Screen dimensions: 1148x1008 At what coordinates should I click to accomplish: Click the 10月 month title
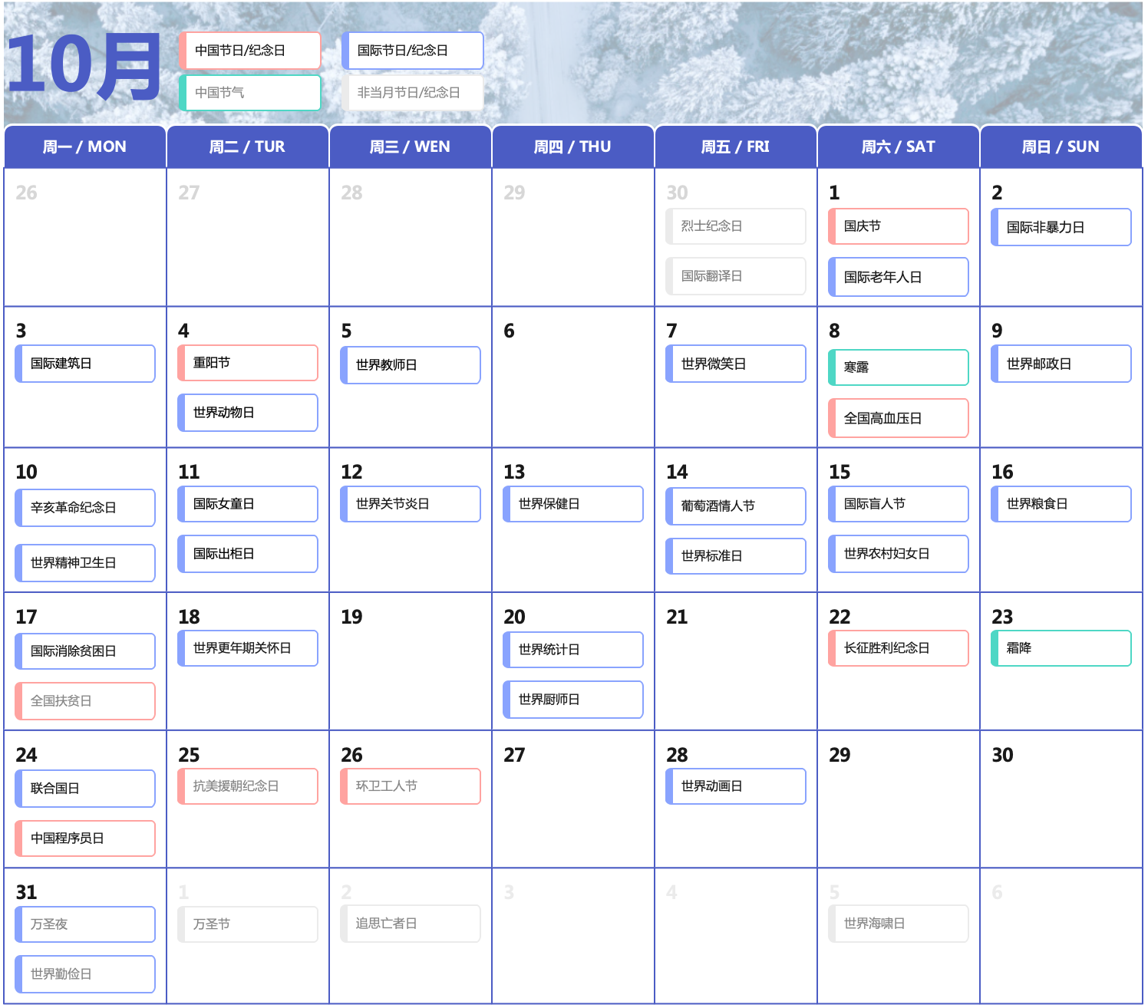84,67
